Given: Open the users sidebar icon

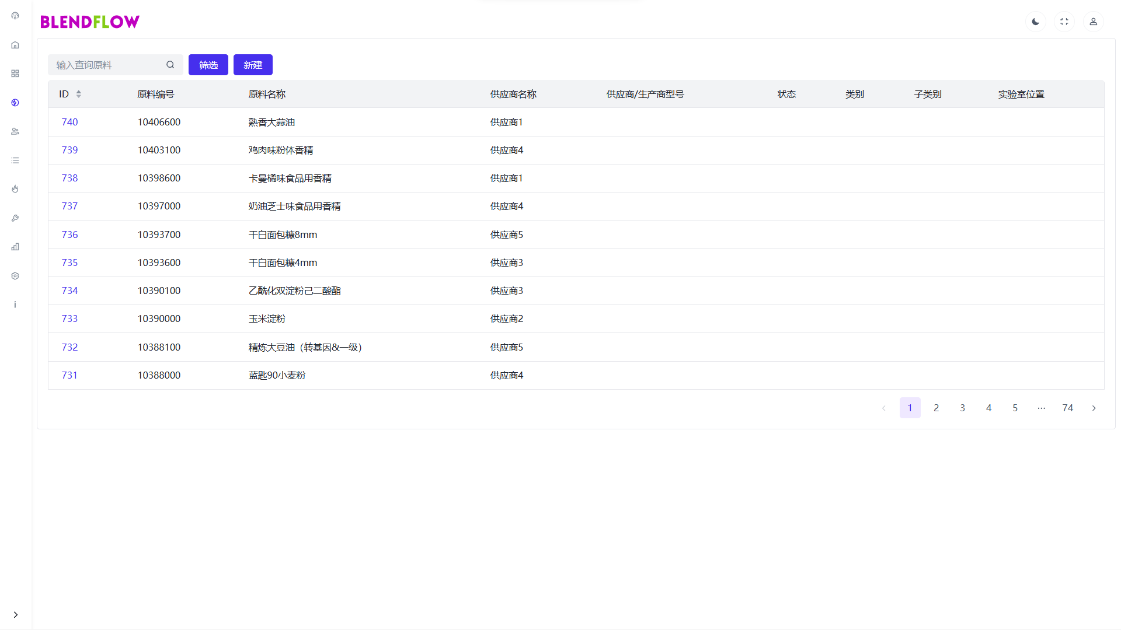Looking at the screenshot, I should pos(15,131).
